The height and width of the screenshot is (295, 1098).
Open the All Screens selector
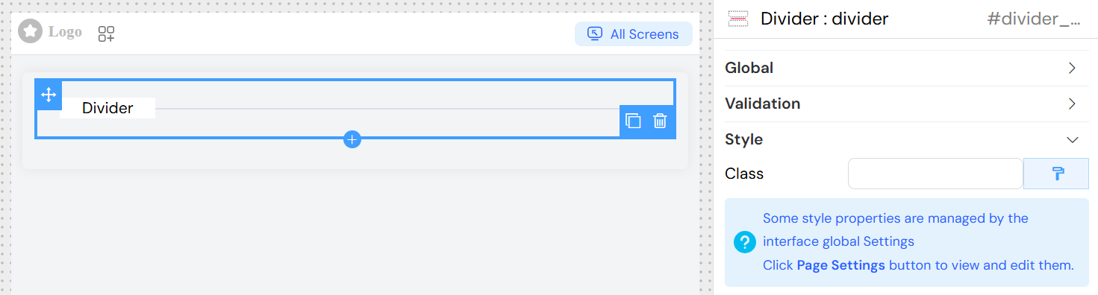(634, 34)
